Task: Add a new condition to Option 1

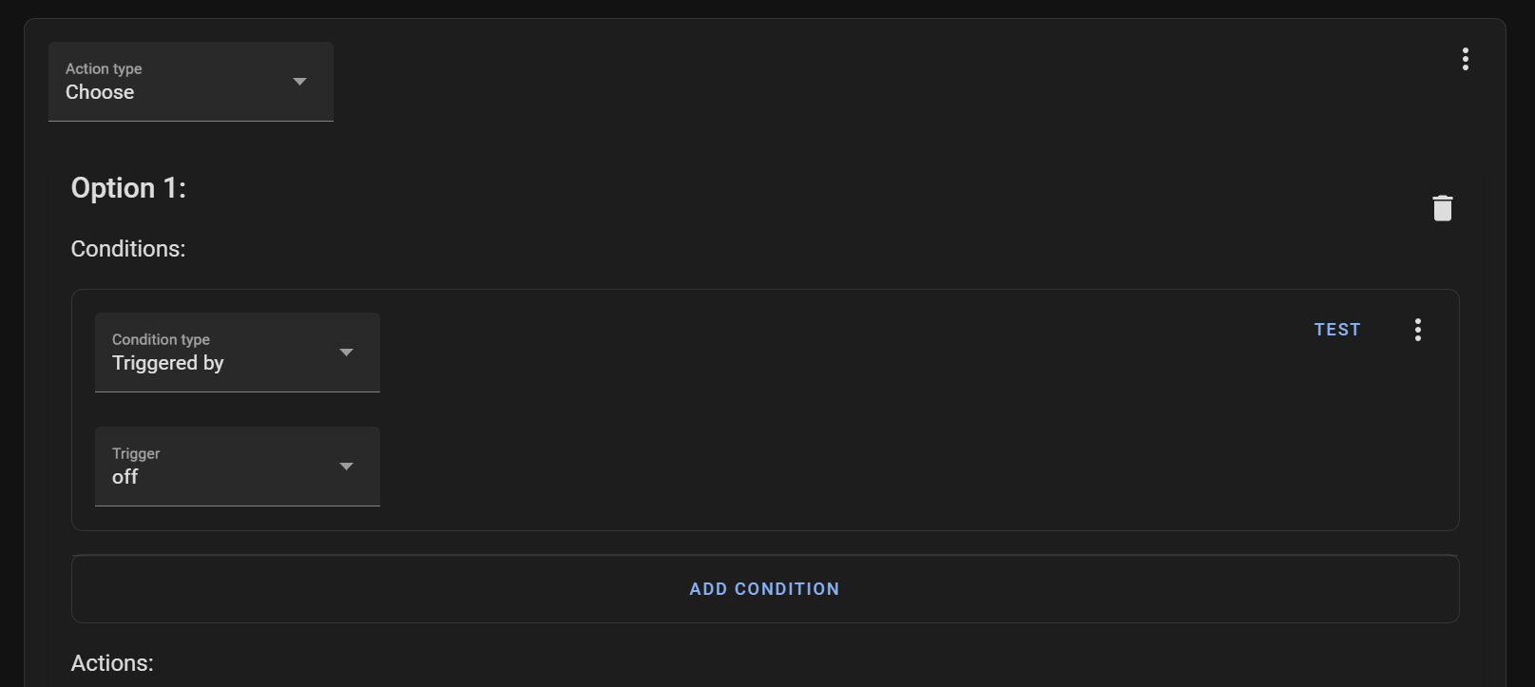Action: coord(765,589)
